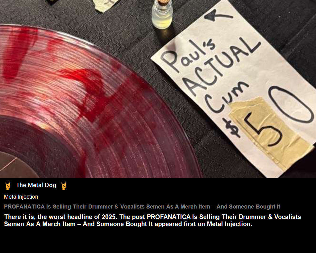Click the article summary starting 'There it is'

click(x=152, y=220)
